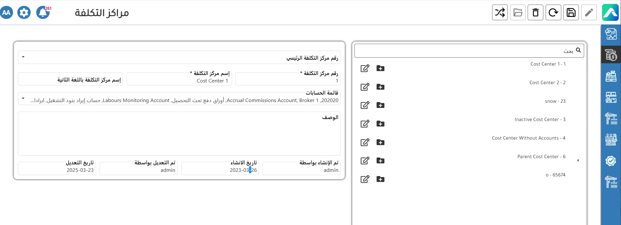This screenshot has width=621, height=225.
Task: Click the cost center search field
Action: [463, 51]
